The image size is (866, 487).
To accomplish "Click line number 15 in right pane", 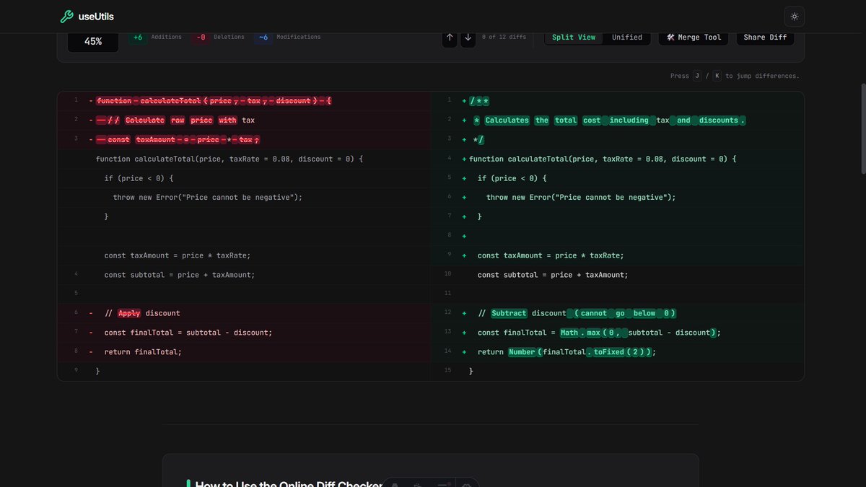I will [447, 370].
